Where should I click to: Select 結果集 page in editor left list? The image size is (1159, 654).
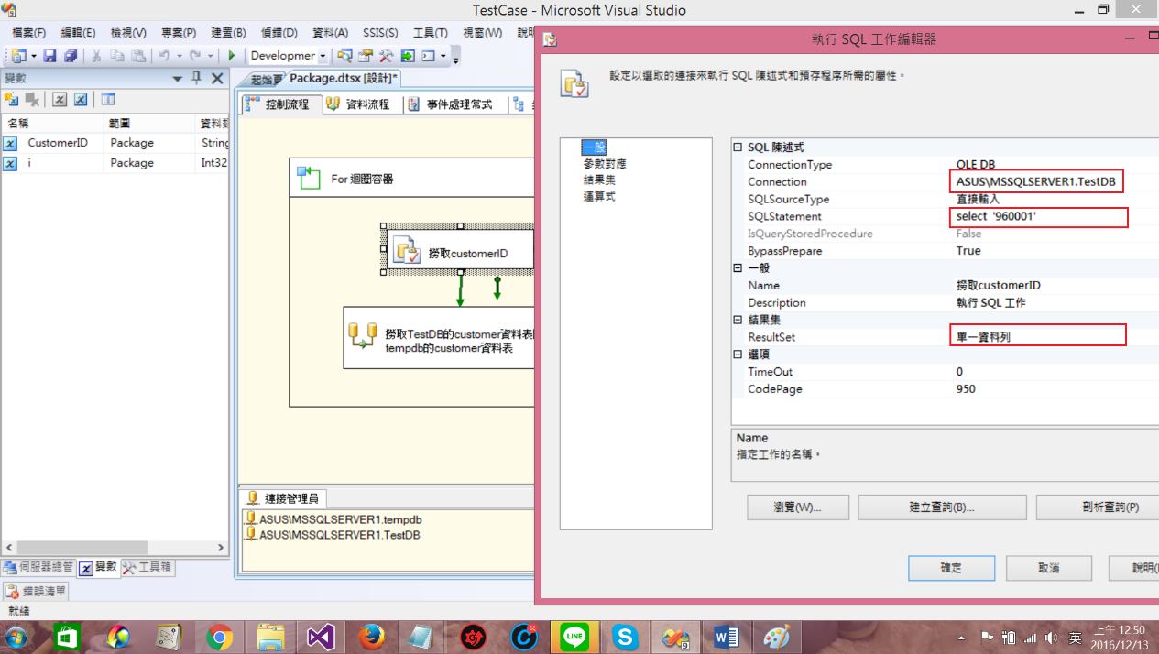click(599, 180)
